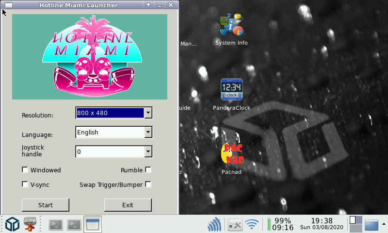The width and height of the screenshot is (388, 233).
Task: Check the Swap Trigger/Bumper option
Action: (148, 184)
